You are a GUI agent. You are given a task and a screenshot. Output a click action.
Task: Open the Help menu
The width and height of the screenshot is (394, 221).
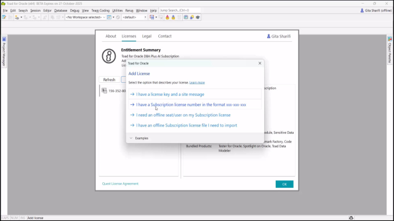point(153,10)
